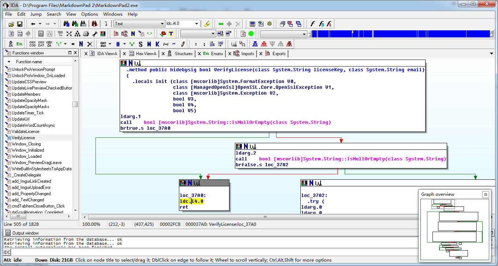Click the calculator icon in top toolbar
498x266 pixels.
(x=252, y=24)
